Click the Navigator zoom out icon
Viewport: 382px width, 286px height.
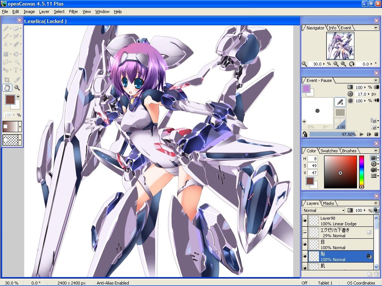click(x=336, y=64)
